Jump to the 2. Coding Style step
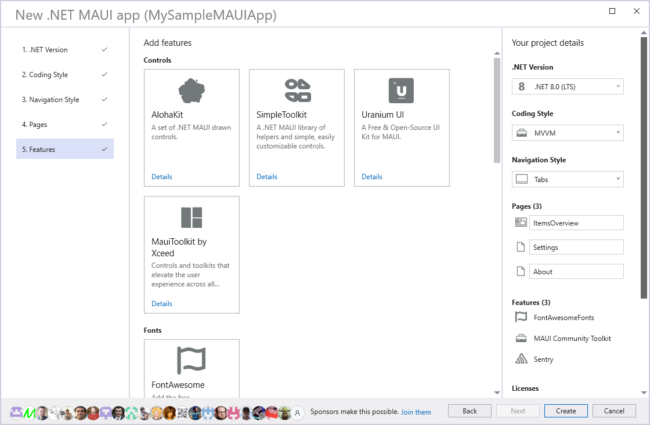 64,75
